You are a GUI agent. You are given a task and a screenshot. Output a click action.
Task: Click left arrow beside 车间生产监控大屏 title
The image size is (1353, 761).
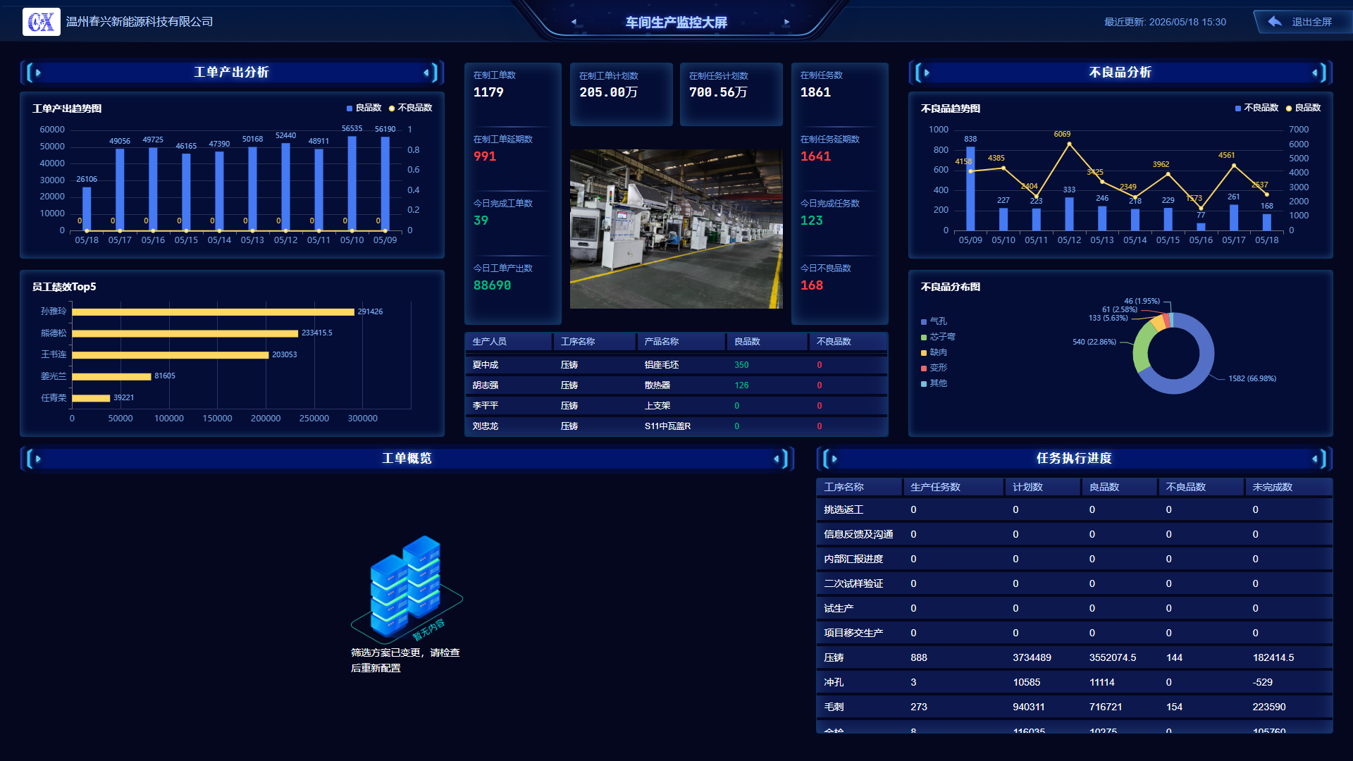pos(574,22)
